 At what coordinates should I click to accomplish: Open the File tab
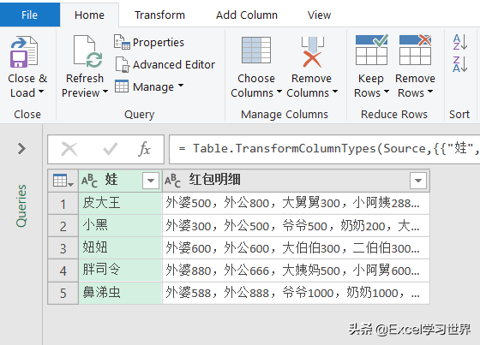pos(30,15)
